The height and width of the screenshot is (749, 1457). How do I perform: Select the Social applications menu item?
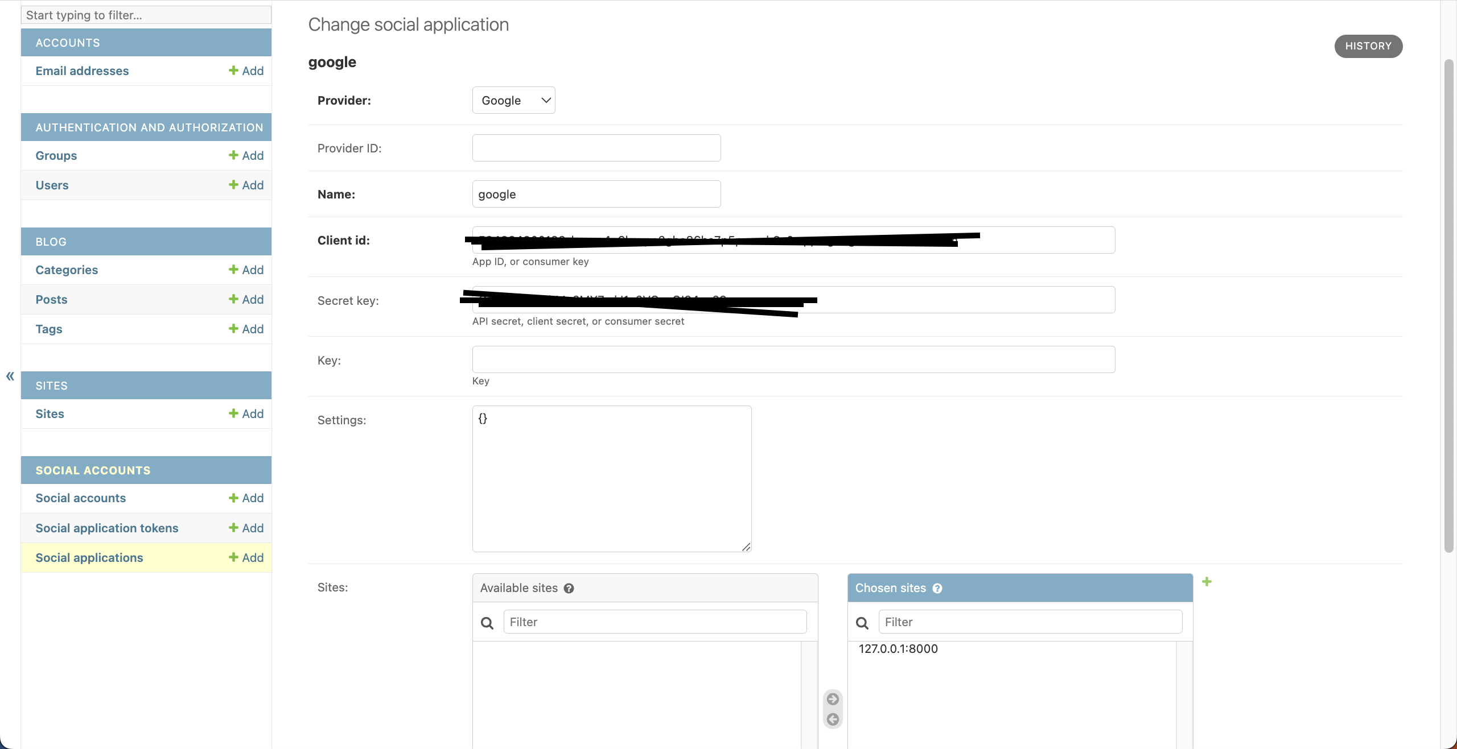tap(89, 557)
